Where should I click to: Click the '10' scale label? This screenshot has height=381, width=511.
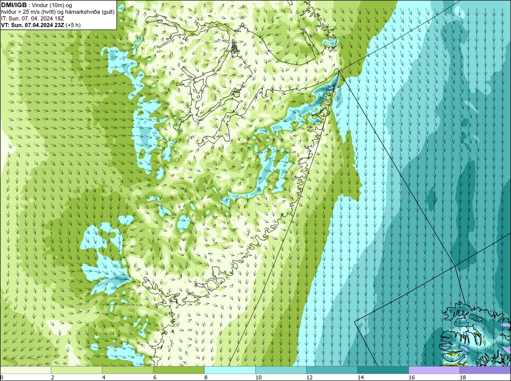click(x=258, y=377)
